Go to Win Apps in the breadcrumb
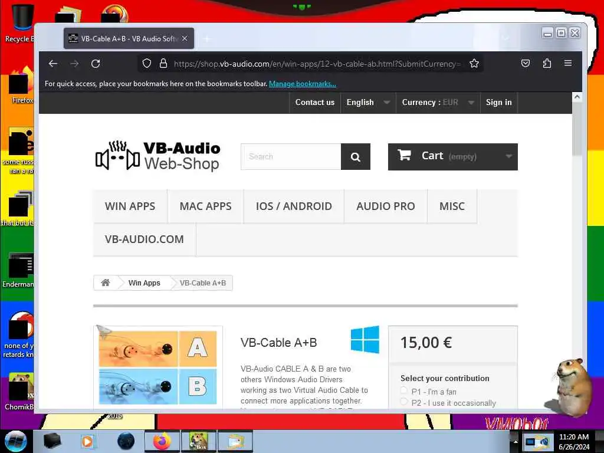604x453 pixels. 144,283
